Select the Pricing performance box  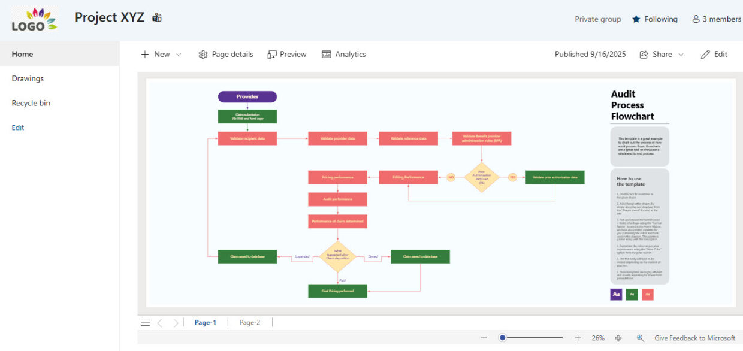point(337,177)
